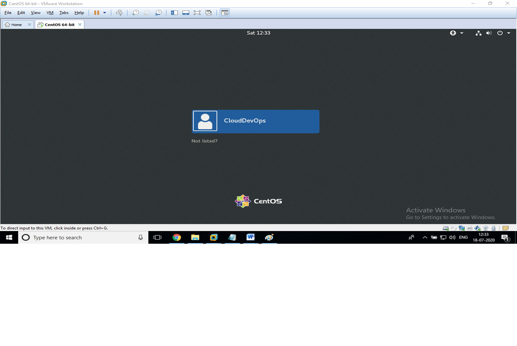Select the CloudDevOps user account

[255, 121]
